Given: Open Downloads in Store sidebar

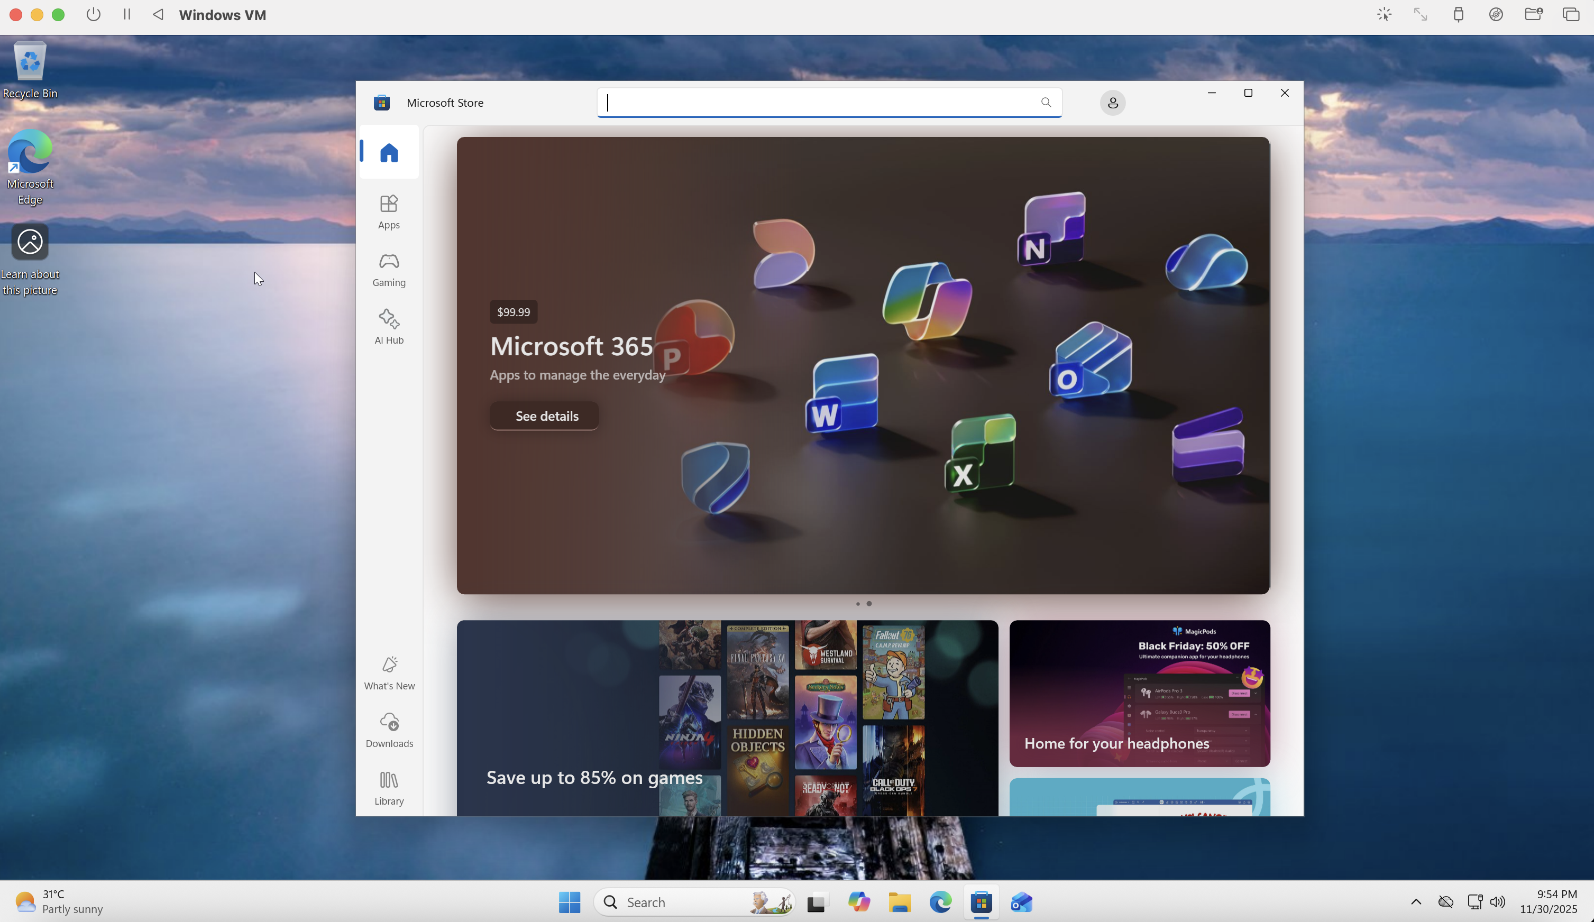Looking at the screenshot, I should (x=389, y=731).
